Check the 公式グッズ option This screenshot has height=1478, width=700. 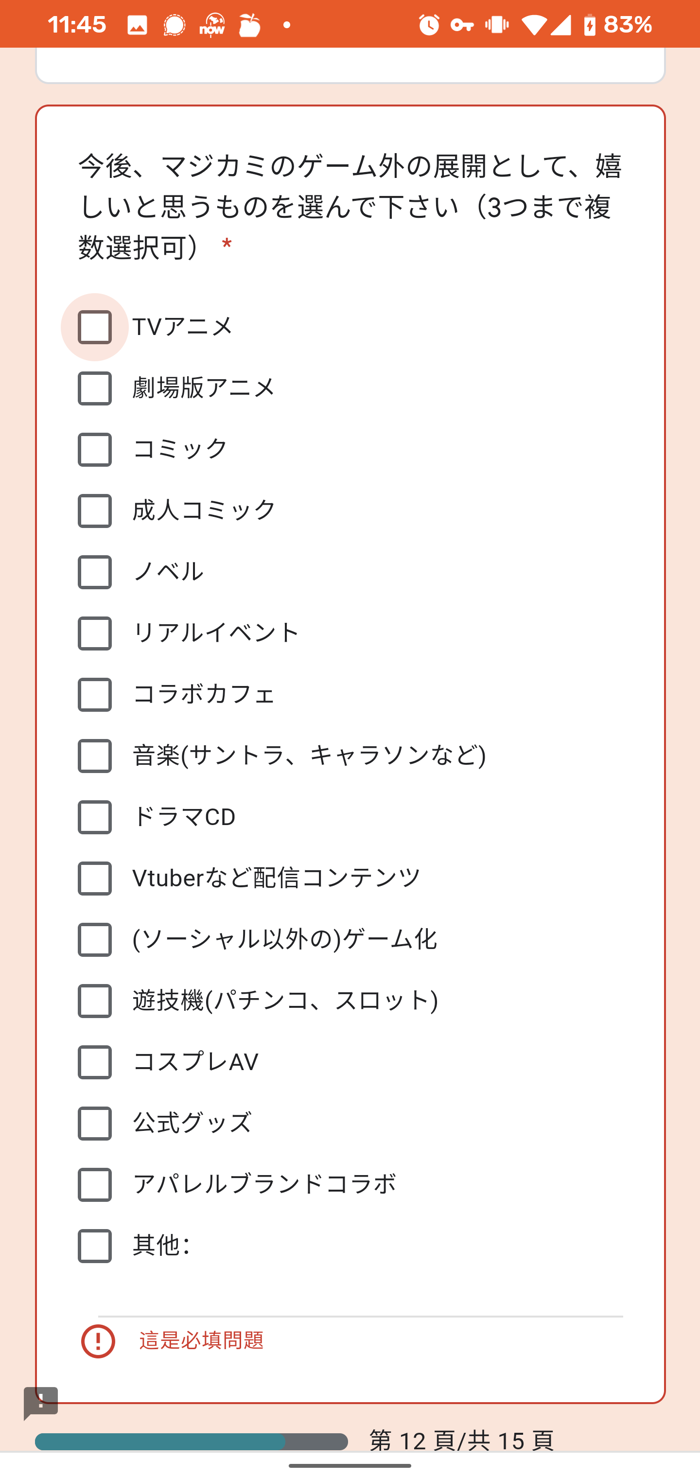pos(95,1124)
